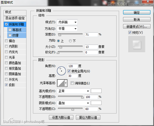This screenshot has width=154, height=126.
Task: Click the 设置为默认值 button
Action: pos(61,117)
